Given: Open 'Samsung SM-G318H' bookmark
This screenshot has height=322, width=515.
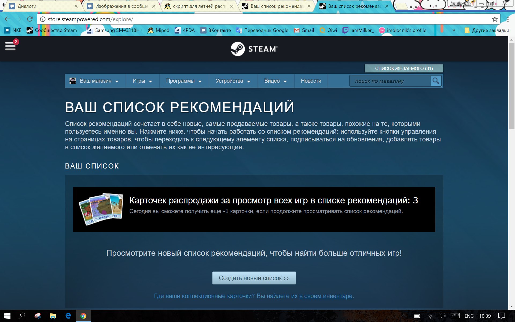Looking at the screenshot, I should point(113,30).
